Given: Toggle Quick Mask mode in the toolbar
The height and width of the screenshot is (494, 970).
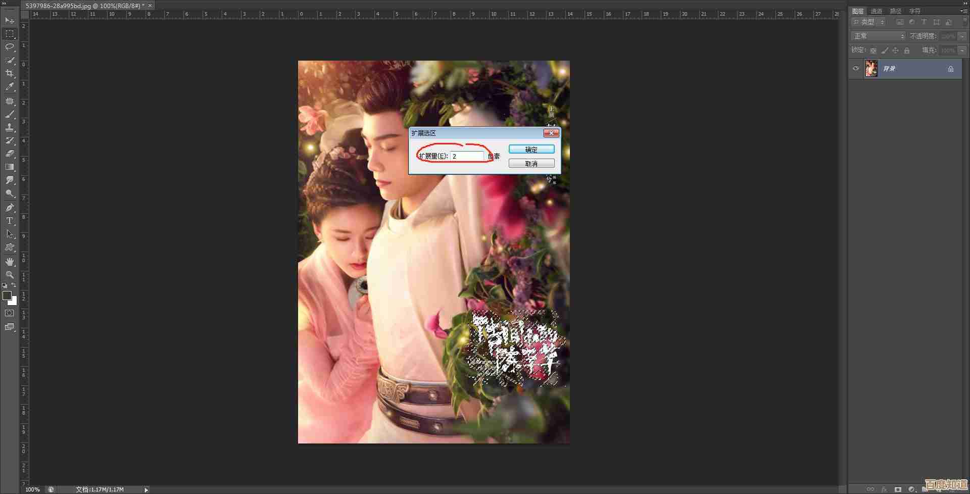Looking at the screenshot, I should tap(10, 313).
